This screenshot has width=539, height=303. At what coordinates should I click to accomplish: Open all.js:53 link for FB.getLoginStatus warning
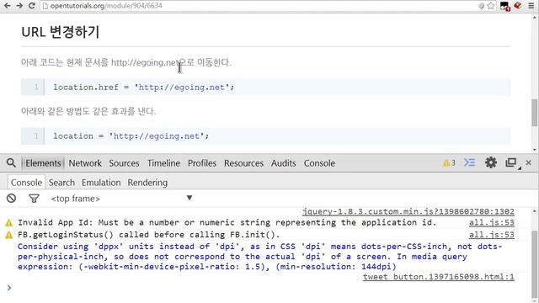(x=492, y=235)
